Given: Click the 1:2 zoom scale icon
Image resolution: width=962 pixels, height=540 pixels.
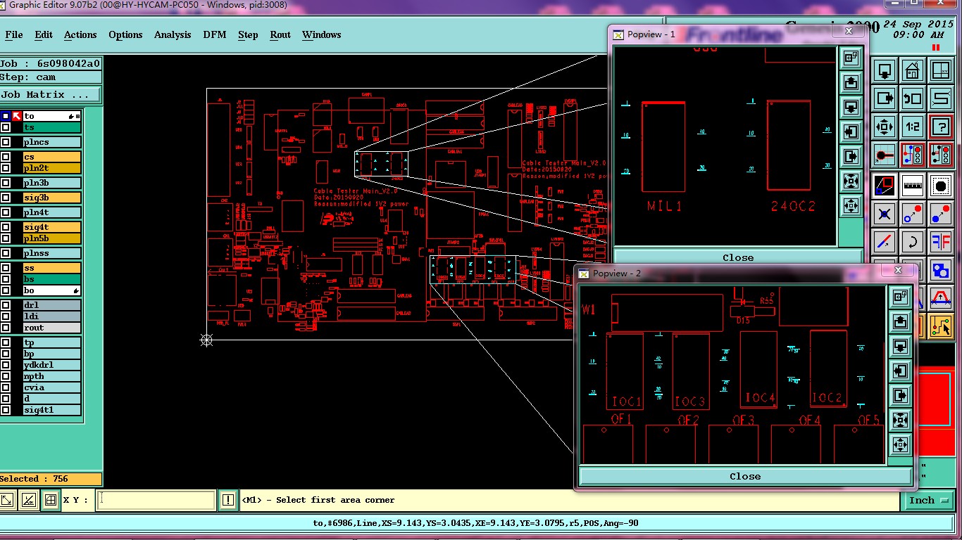Looking at the screenshot, I should pos(912,127).
